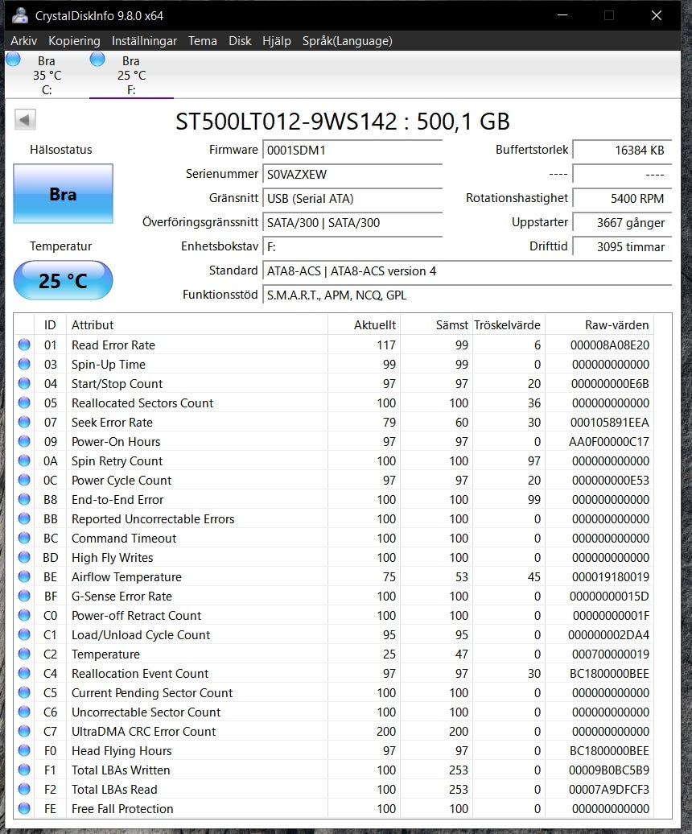
Task: Click the CrystalDiskInfo app icon in title bar
Action: point(20,15)
